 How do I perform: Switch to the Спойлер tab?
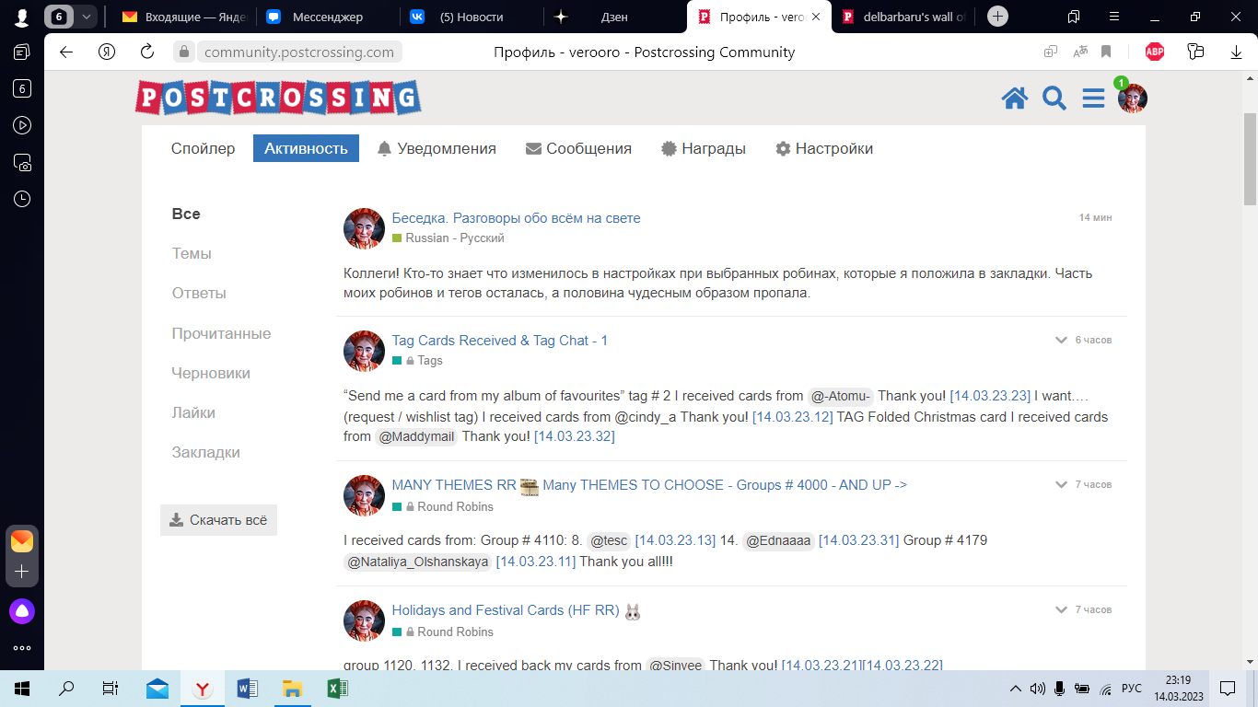click(203, 148)
